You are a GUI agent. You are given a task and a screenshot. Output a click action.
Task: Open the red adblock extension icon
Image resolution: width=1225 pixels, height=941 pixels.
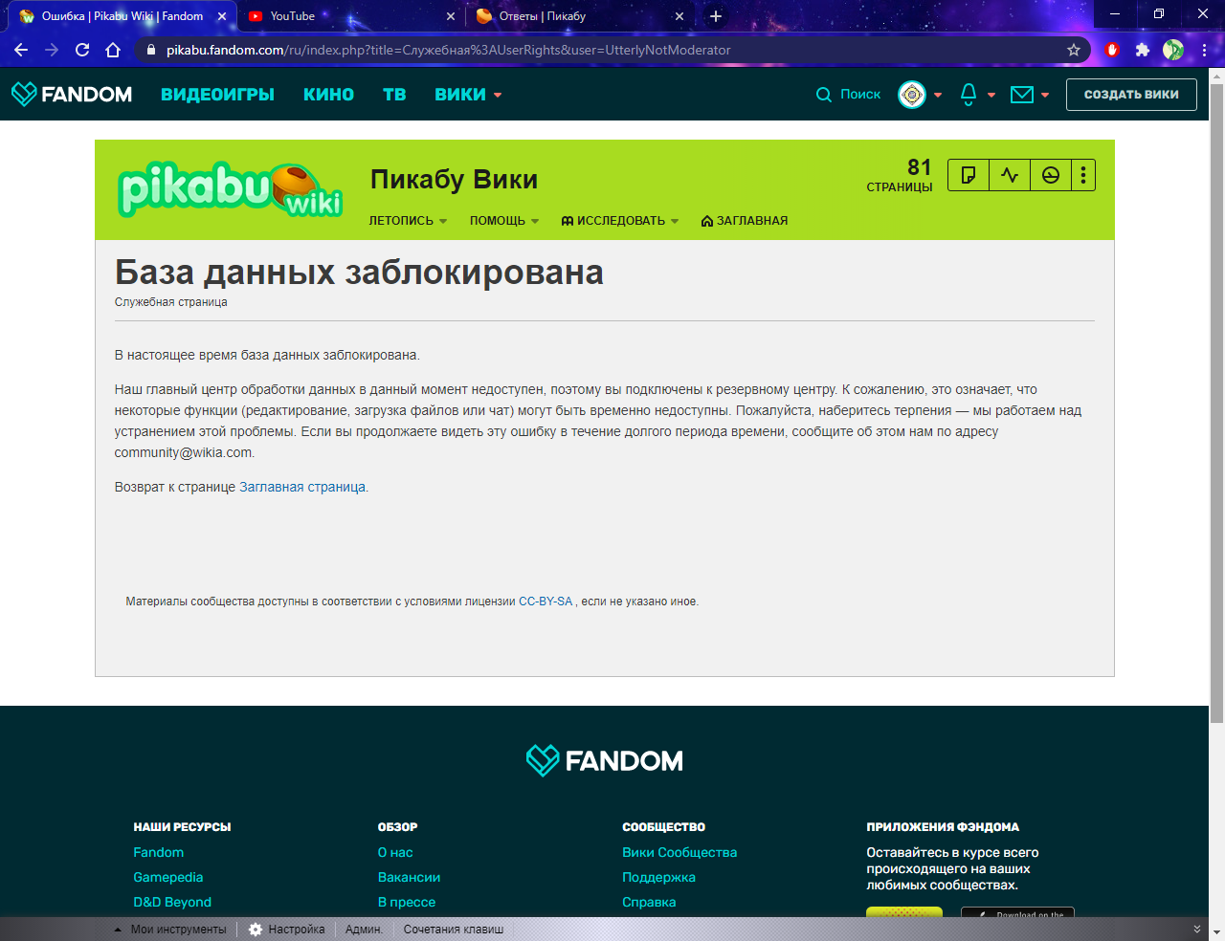[1112, 50]
